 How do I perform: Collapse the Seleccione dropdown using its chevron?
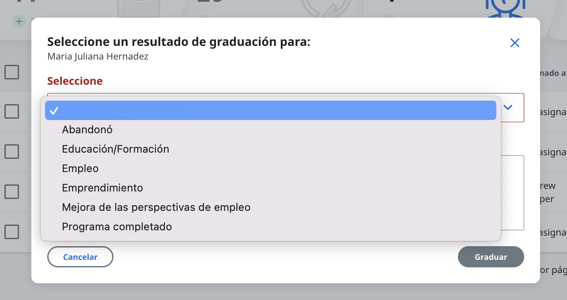(x=508, y=107)
